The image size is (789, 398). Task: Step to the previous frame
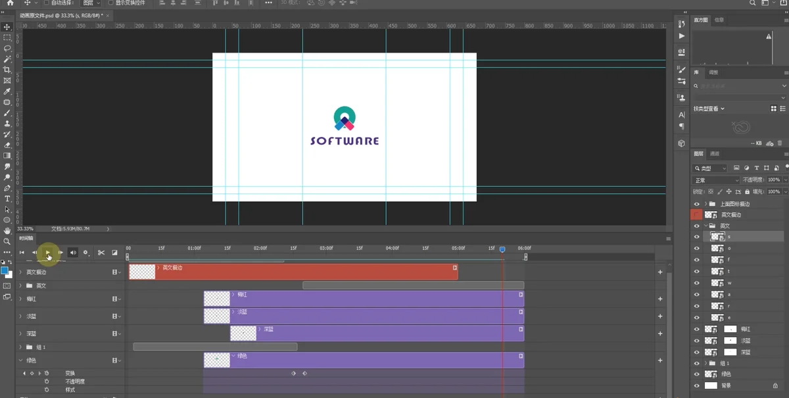tap(34, 253)
